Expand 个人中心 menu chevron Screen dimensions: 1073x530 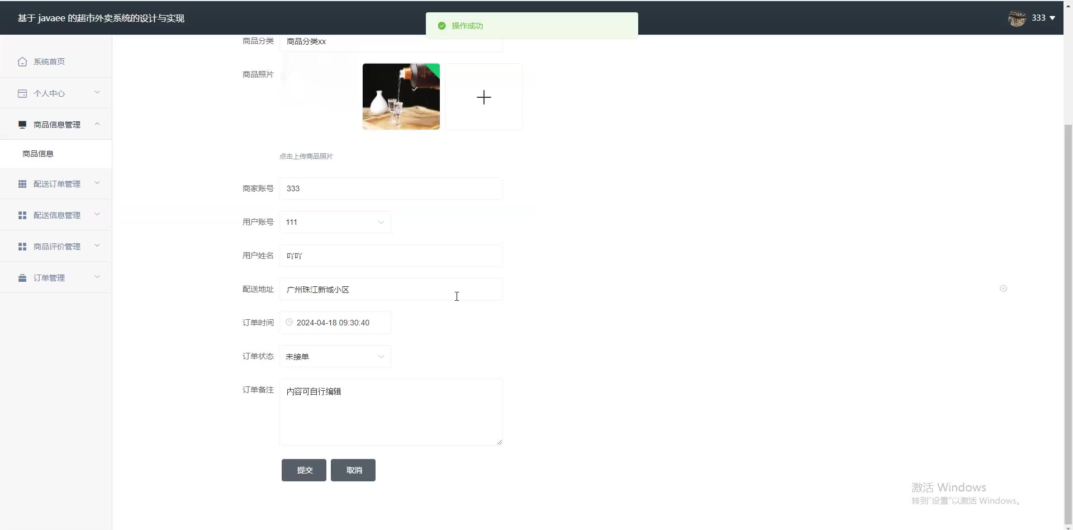click(x=97, y=93)
